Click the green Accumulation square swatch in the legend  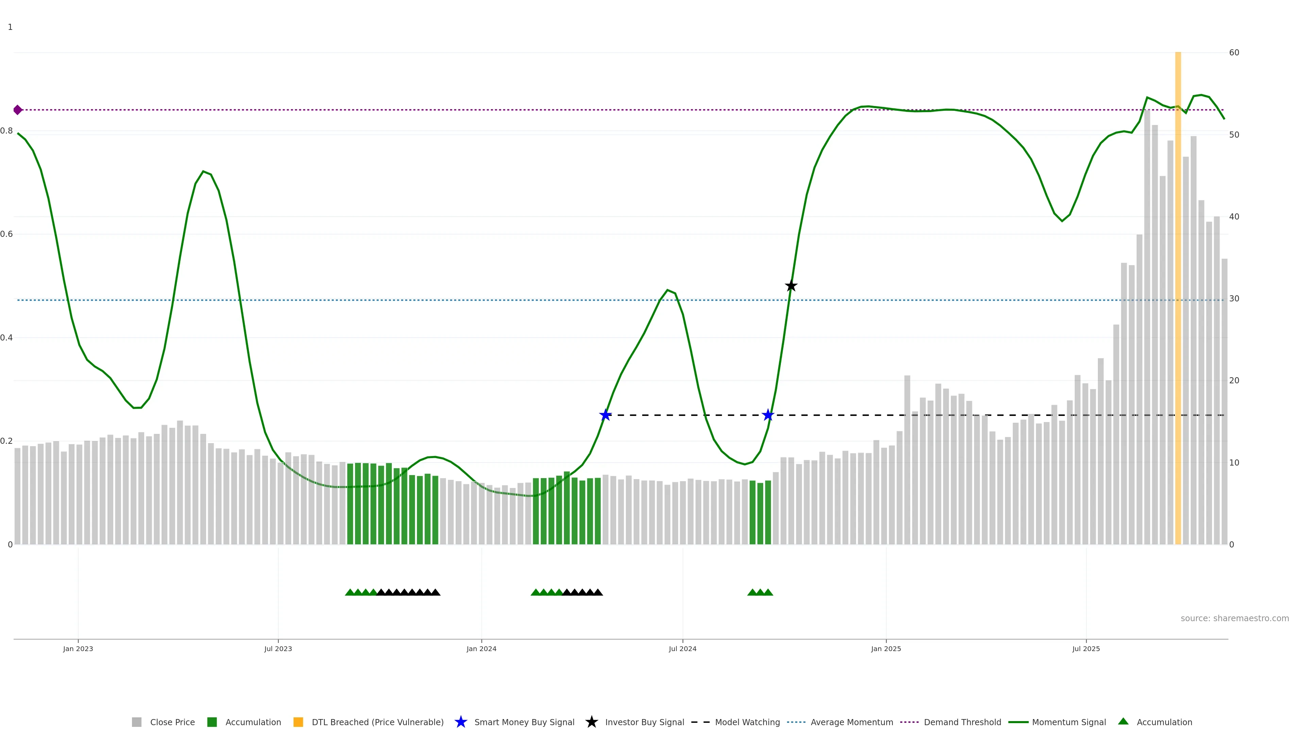[x=212, y=722]
